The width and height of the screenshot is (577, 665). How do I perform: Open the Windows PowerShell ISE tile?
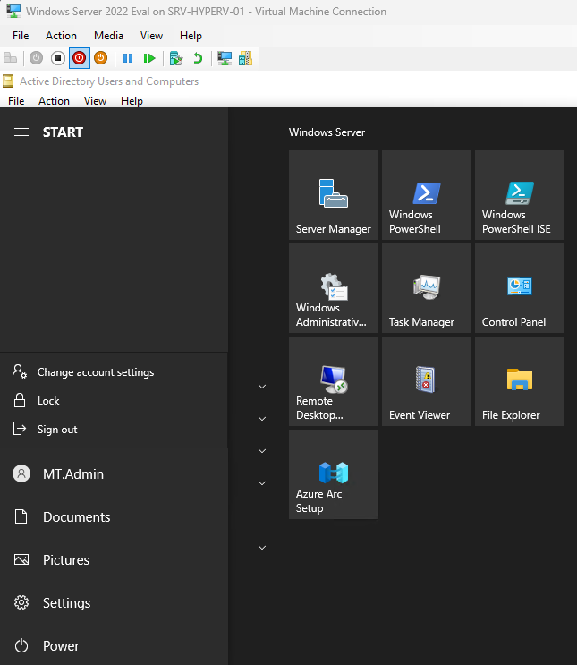(520, 195)
